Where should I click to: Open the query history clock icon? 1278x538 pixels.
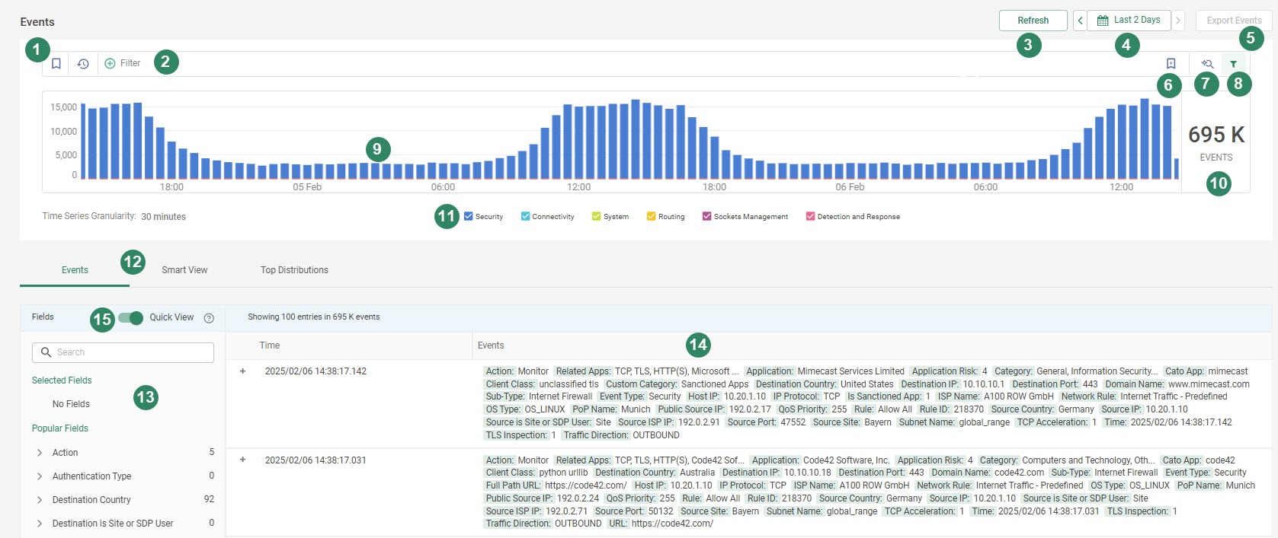point(83,64)
